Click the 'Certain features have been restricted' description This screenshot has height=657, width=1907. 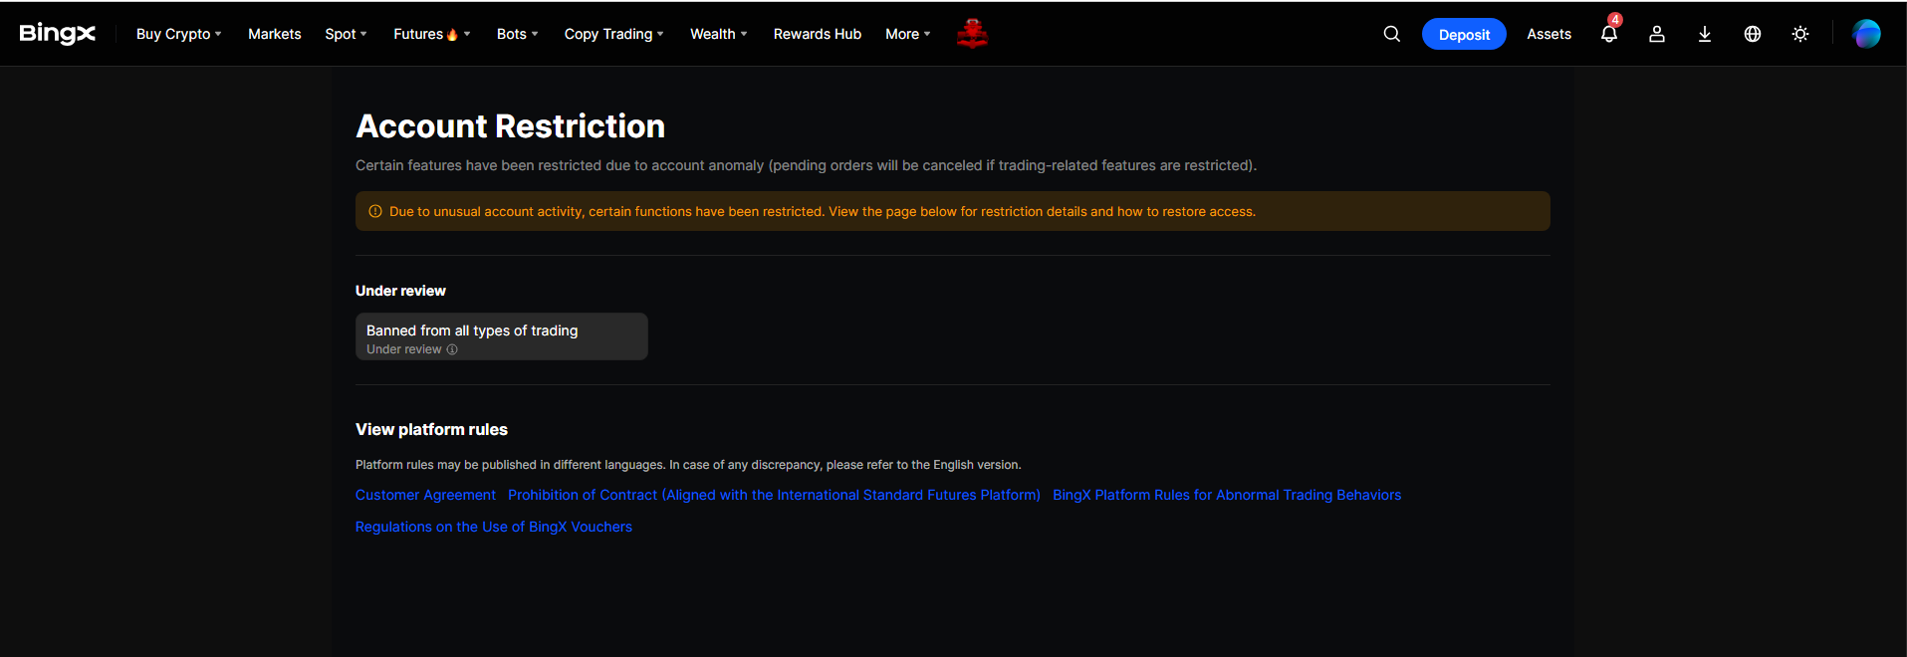pyautogui.click(x=806, y=165)
